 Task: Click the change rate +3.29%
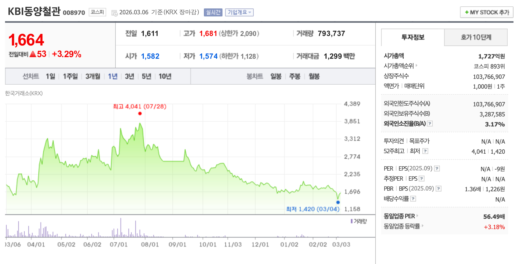66,54
